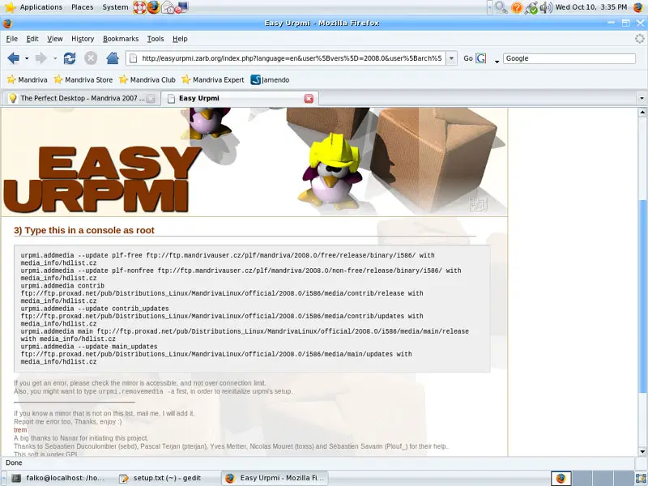Click the Firefox icon at panel's right end
Screen dimensions: 648x486
pyautogui.click(x=639, y=7)
